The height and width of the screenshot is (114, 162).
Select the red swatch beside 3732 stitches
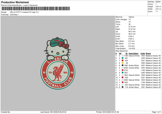click(123, 70)
